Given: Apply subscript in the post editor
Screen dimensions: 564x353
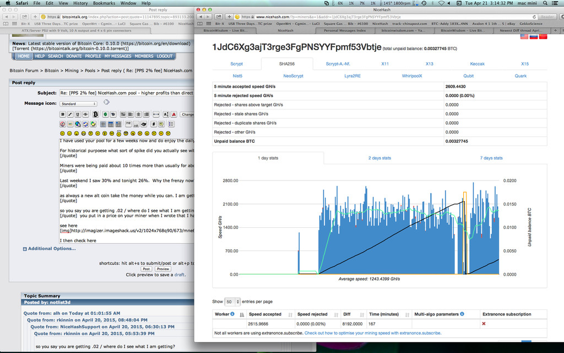Looking at the screenshot, I should (136, 124).
